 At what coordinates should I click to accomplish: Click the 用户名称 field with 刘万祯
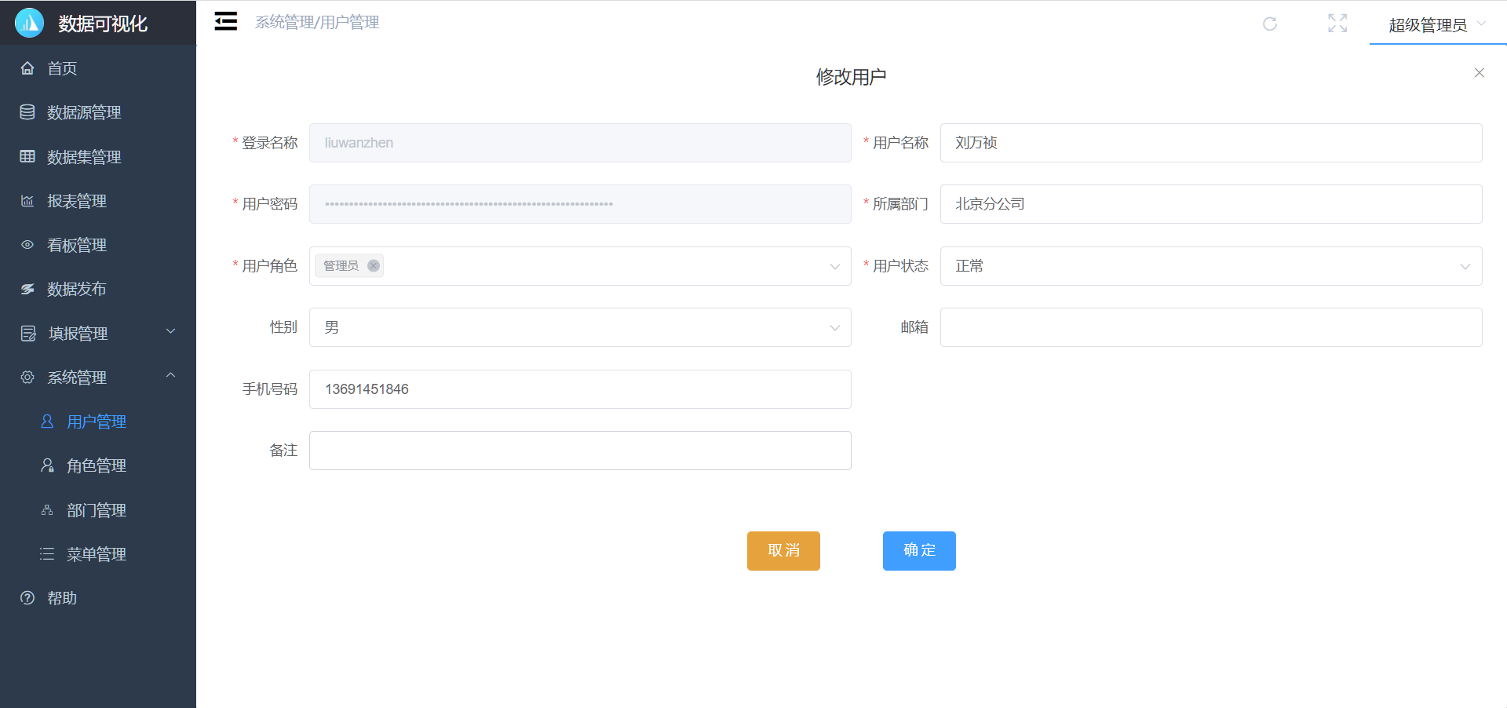click(x=1211, y=143)
